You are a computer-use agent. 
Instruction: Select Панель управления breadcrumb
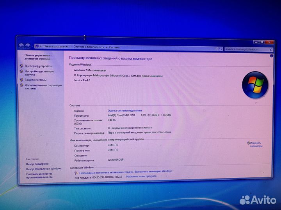tap(56, 46)
